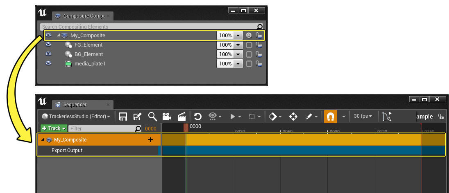Open the Find in Content Browser magnifier
Screen dimensions: 449x193
(x=152, y=117)
